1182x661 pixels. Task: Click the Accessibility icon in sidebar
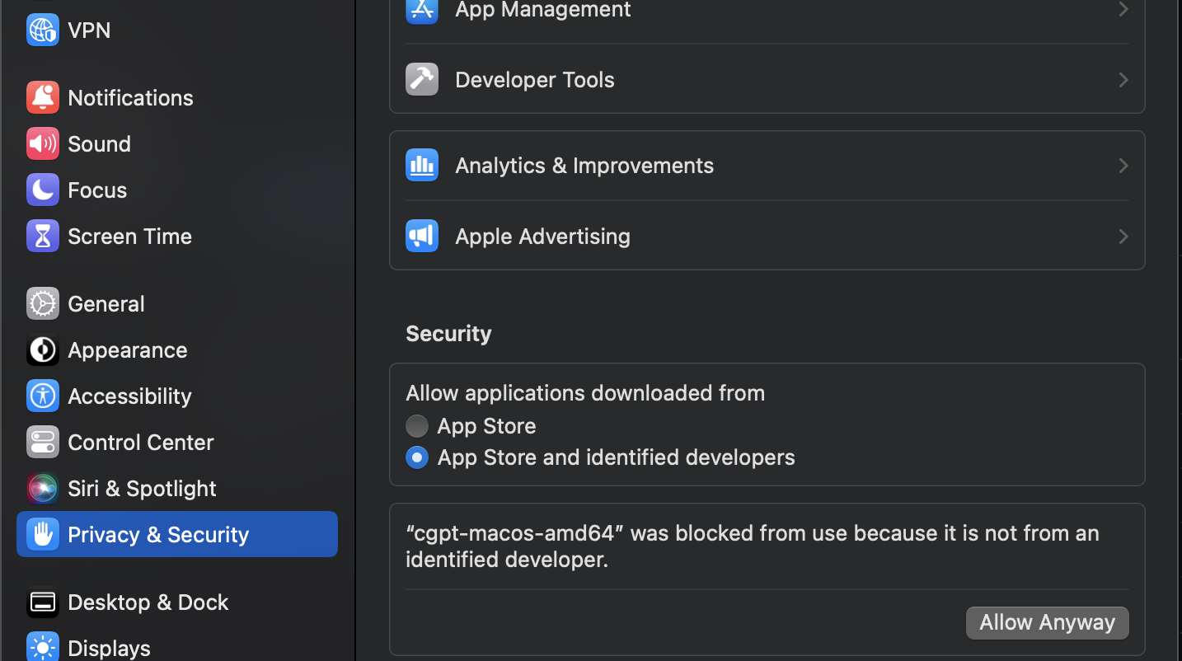(43, 396)
